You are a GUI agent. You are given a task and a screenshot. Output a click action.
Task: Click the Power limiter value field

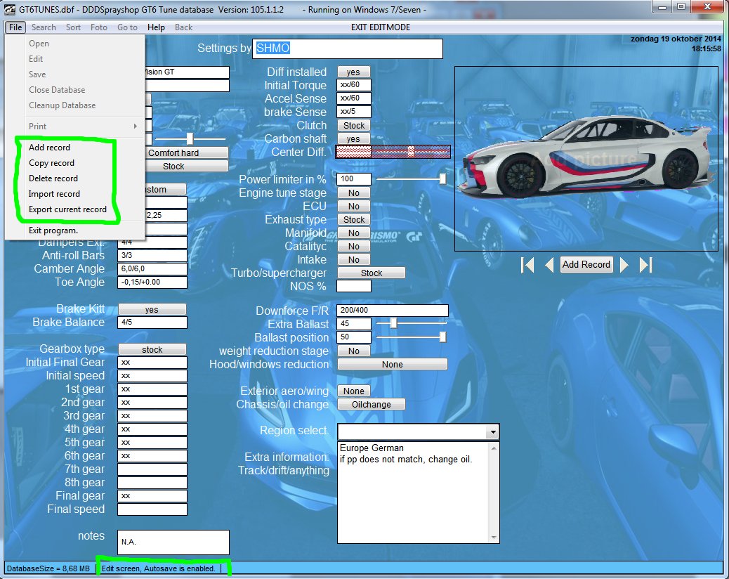353,179
